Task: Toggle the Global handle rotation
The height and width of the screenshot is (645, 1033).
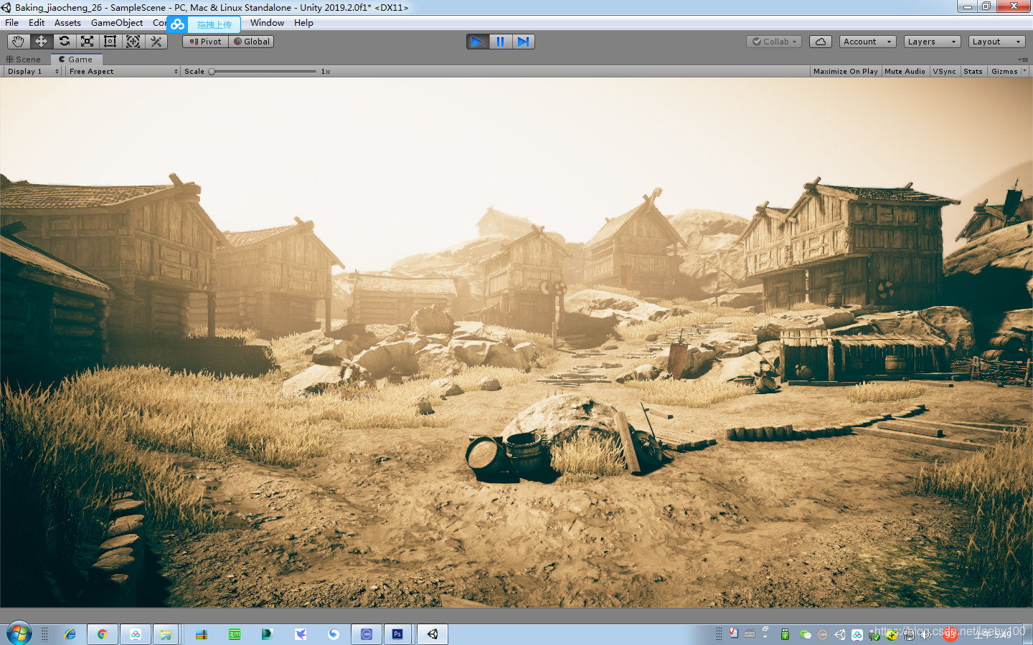Action: pyautogui.click(x=251, y=42)
